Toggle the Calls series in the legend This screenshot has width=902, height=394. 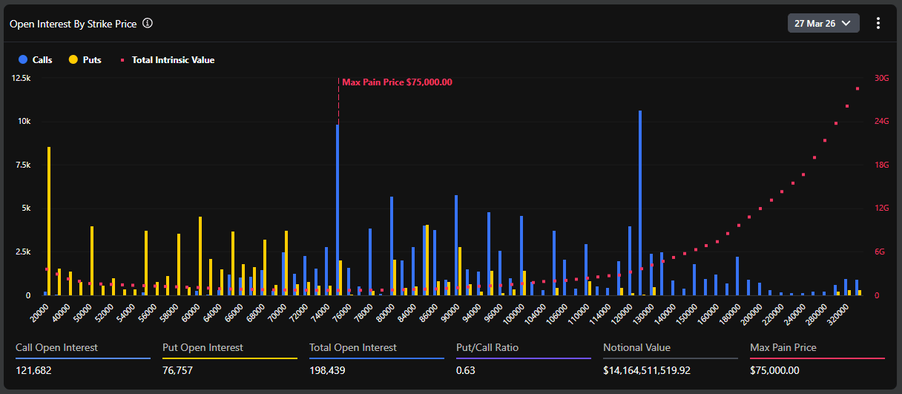(x=36, y=59)
